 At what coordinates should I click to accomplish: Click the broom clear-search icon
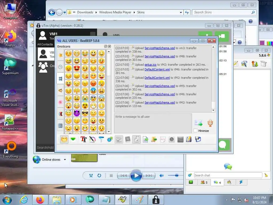pyautogui.click(x=266, y=175)
